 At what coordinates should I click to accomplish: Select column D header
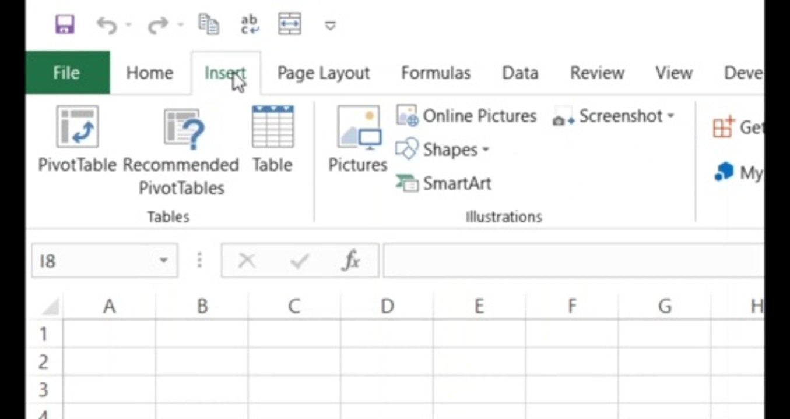click(x=387, y=306)
